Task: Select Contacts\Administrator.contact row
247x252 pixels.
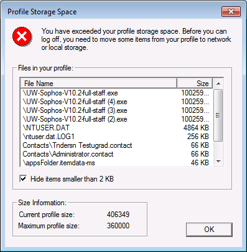Action: (x=117, y=154)
